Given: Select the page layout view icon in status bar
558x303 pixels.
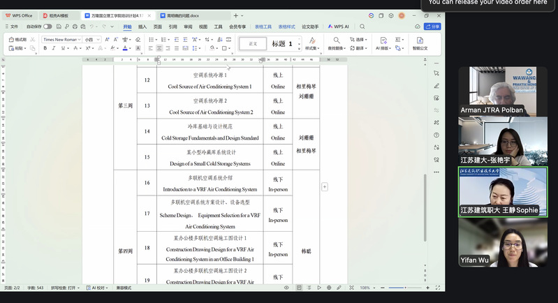Looking at the screenshot, I should [299, 288].
